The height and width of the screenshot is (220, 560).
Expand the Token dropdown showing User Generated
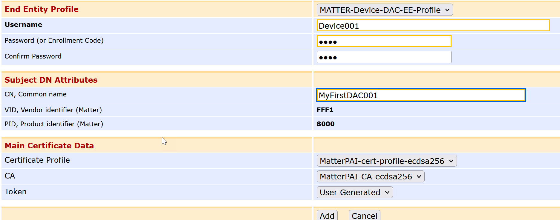click(354, 193)
